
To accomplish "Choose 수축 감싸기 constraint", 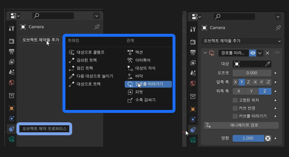I will coord(145,100).
